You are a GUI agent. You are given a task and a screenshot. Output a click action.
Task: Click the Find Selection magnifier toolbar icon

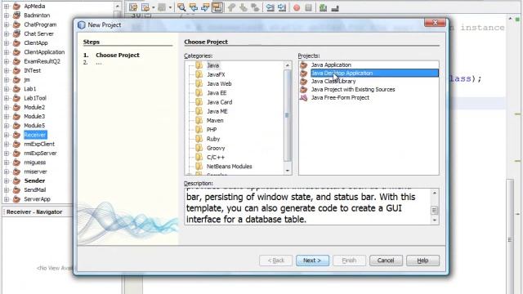click(181, 7)
